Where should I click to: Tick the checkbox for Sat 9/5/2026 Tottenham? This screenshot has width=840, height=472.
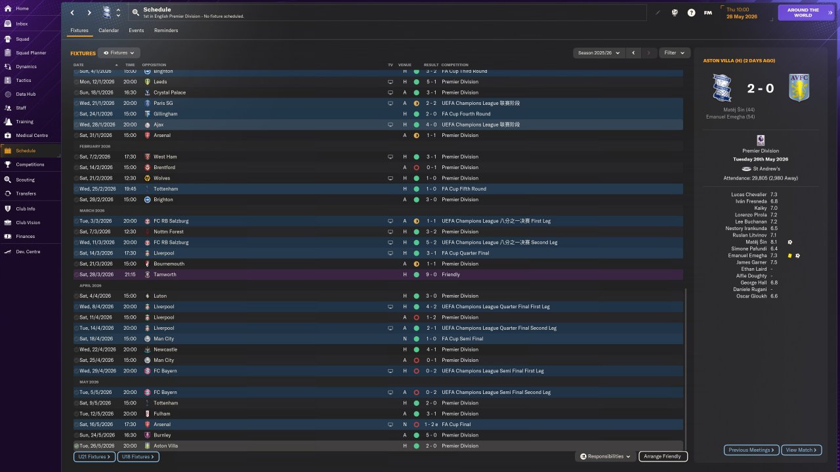click(76, 403)
